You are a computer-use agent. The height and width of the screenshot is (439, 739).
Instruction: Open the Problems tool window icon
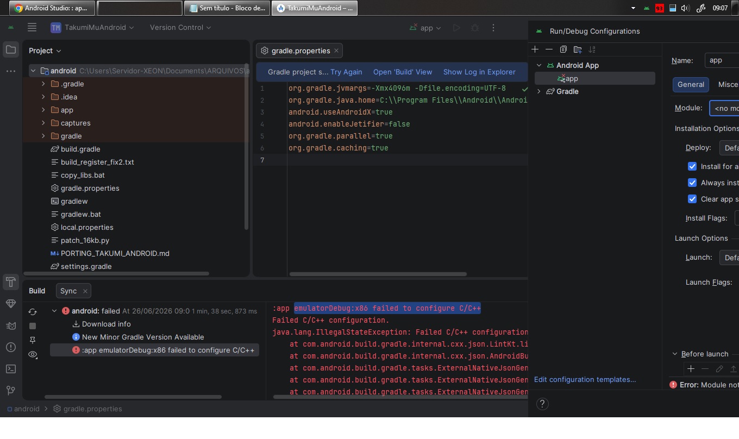pos(11,347)
